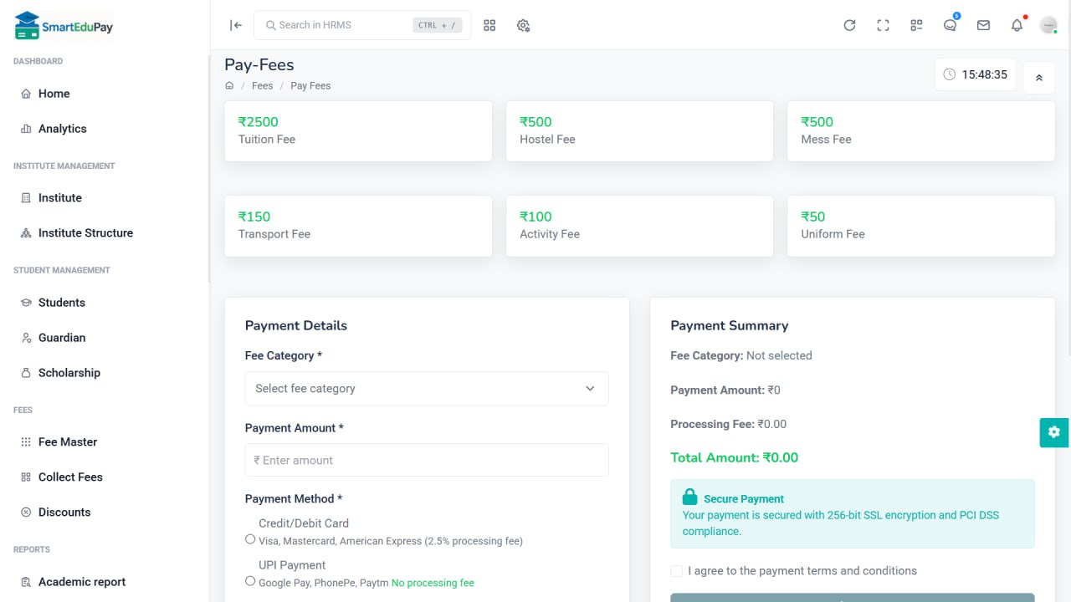Open the Select fee category dropdown

coord(427,388)
